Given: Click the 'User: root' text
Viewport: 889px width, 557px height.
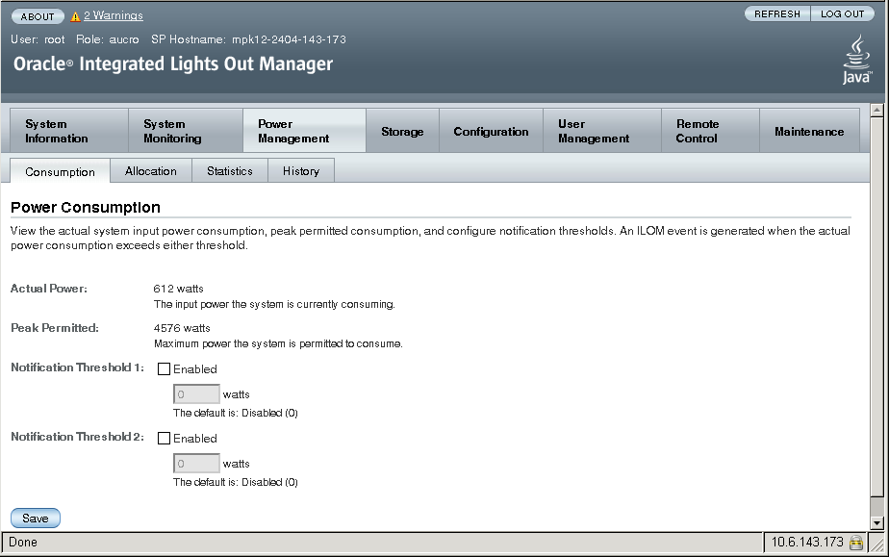Looking at the screenshot, I should tap(38, 39).
